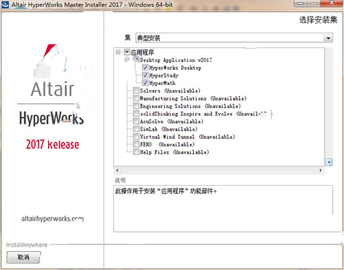This screenshot has width=344, height=270.
Task: Click the 说明 description text box
Action: point(223,208)
